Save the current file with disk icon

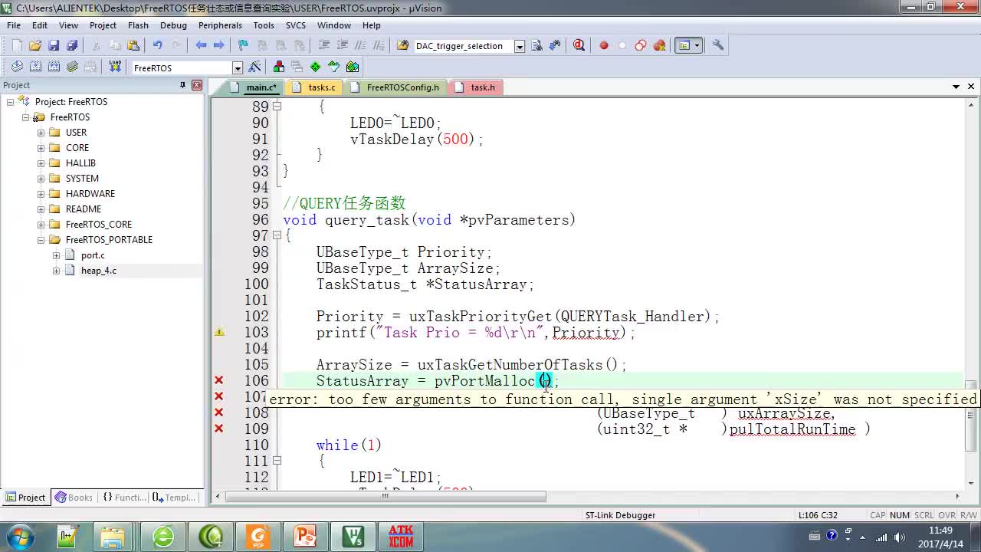click(54, 46)
